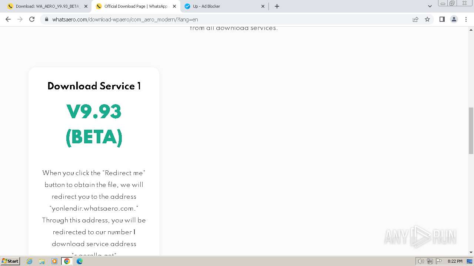Select the Chrome taskbar button
The height and width of the screenshot is (266, 474).
point(67,261)
